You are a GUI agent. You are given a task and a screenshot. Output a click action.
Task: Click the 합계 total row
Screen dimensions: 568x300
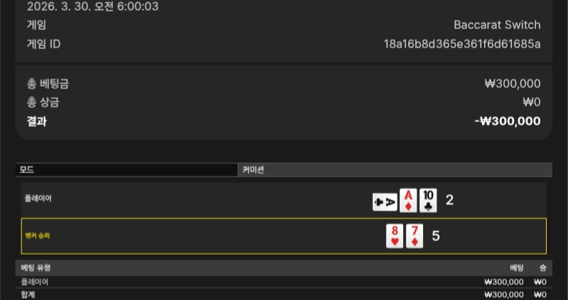pyautogui.click(x=283, y=294)
